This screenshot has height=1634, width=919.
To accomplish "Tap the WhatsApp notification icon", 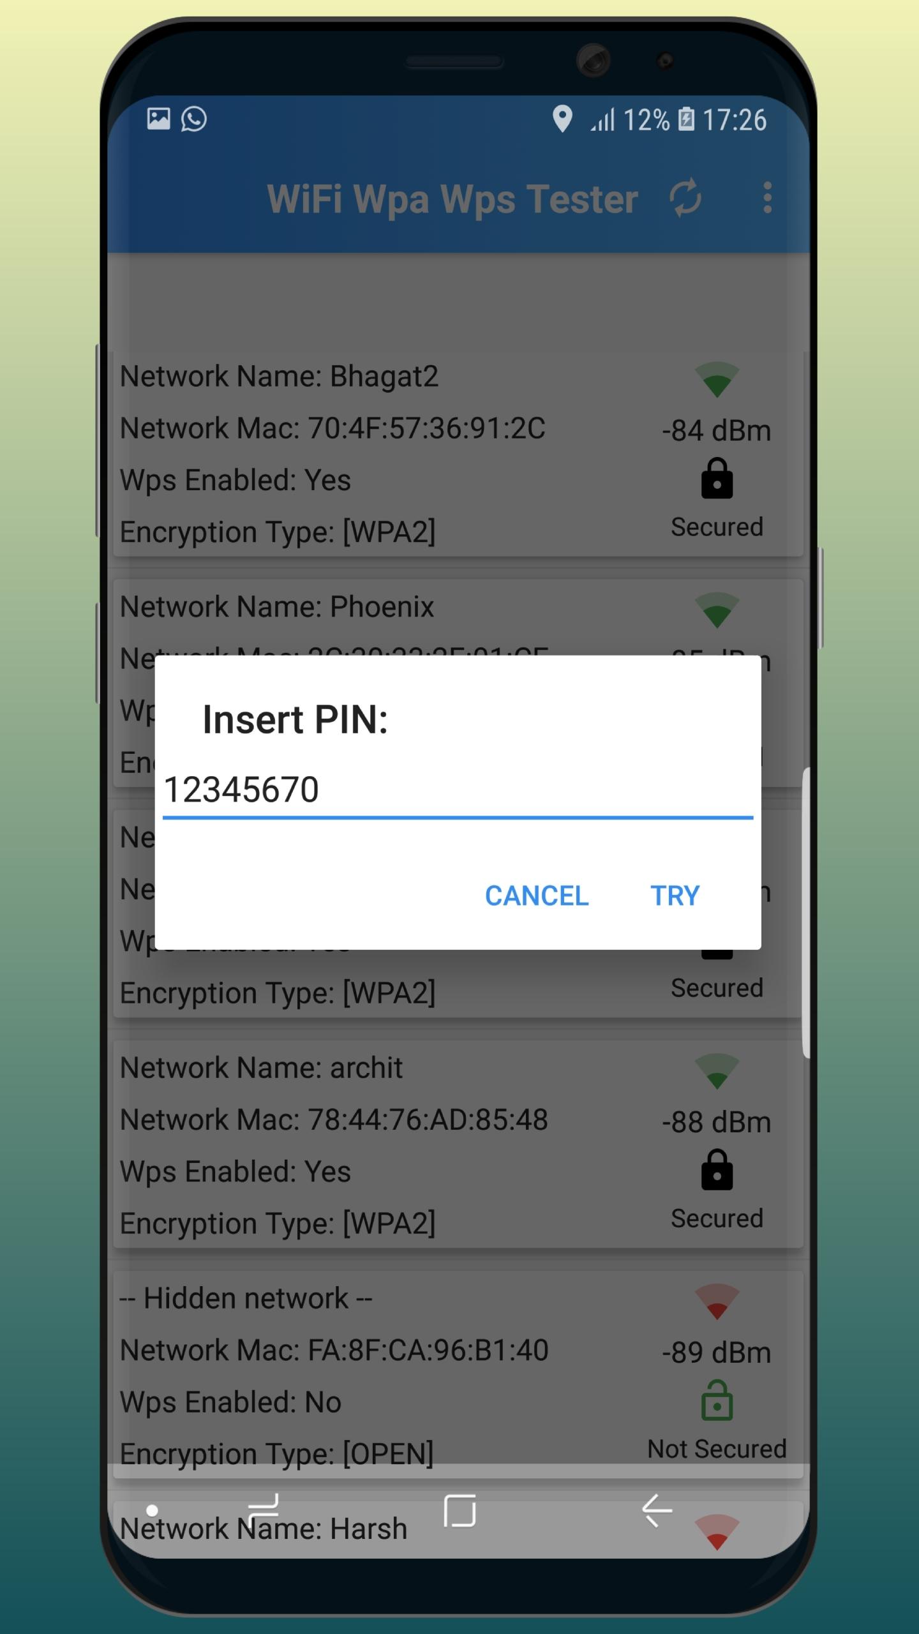I will pos(193,119).
